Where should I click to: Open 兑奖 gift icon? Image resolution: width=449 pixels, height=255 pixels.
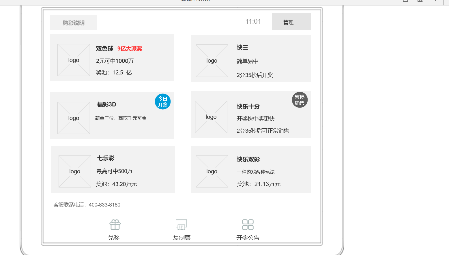(115, 225)
